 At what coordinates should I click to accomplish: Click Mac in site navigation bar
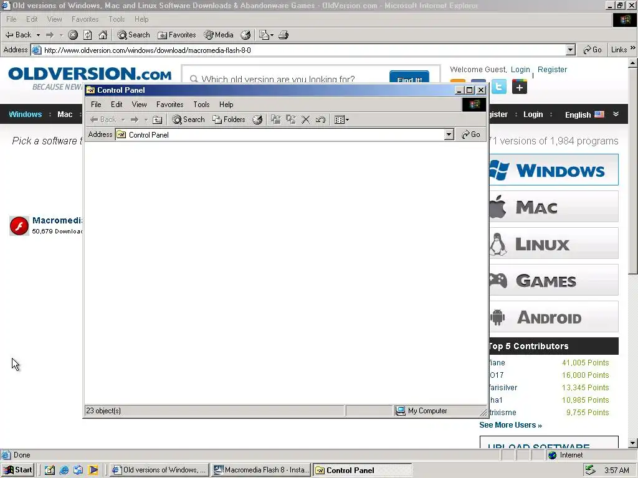[65, 115]
